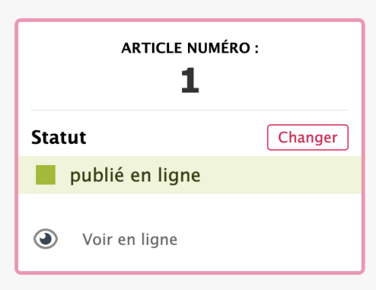Viewport: 376px width, 290px height.
Task: Click the Changer button
Action: (x=308, y=137)
